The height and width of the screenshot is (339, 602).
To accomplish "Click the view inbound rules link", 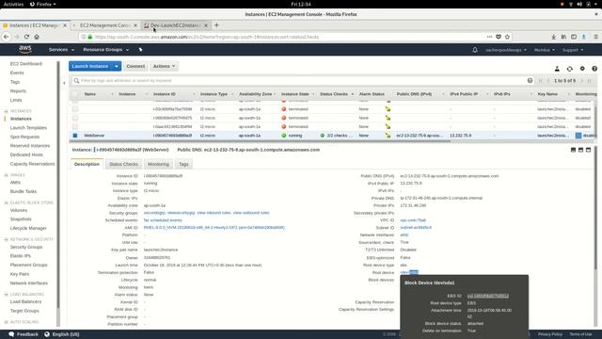I will click(214, 213).
